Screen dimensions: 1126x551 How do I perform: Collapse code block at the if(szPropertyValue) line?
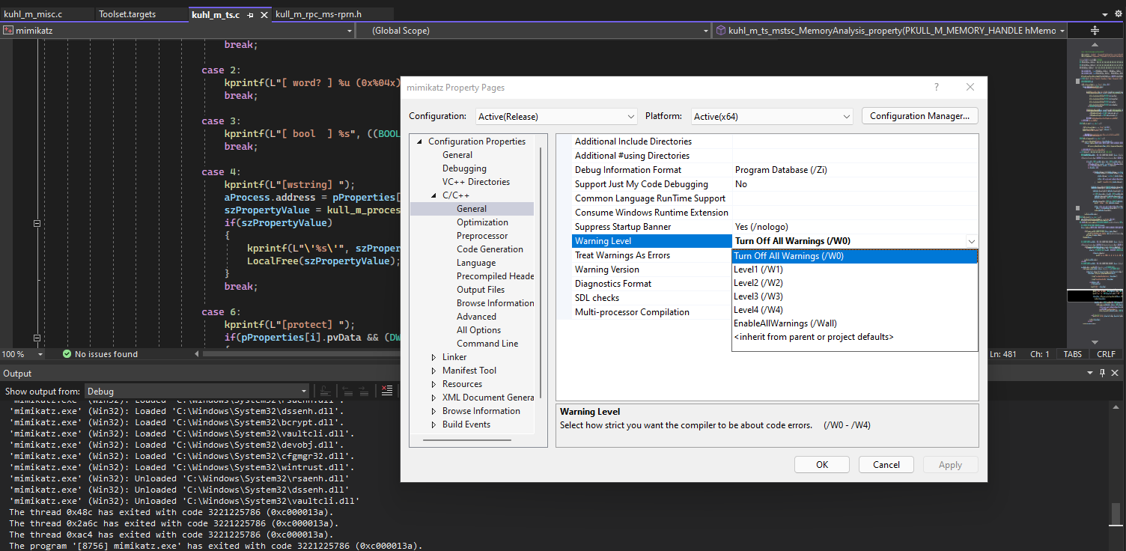click(36, 223)
